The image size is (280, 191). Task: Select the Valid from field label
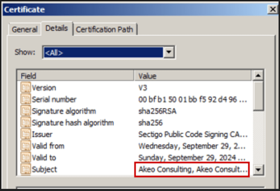[x=48, y=146]
